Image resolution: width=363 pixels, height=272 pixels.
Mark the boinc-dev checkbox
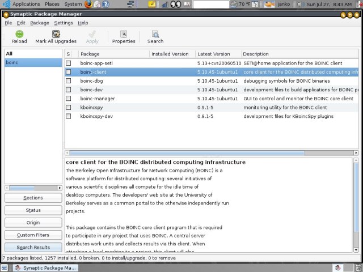[x=68, y=90]
